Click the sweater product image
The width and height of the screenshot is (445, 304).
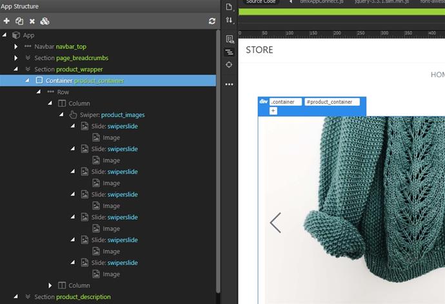pos(355,210)
